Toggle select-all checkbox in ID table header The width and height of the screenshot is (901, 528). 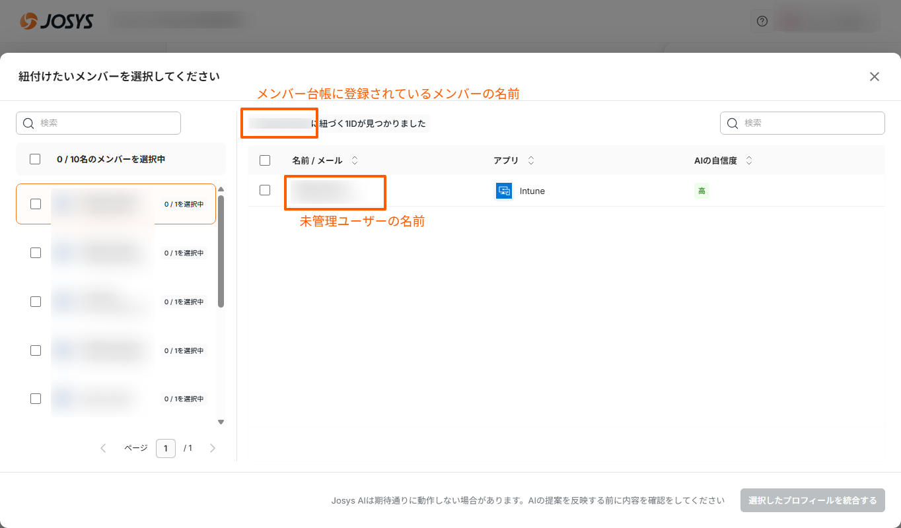point(265,160)
